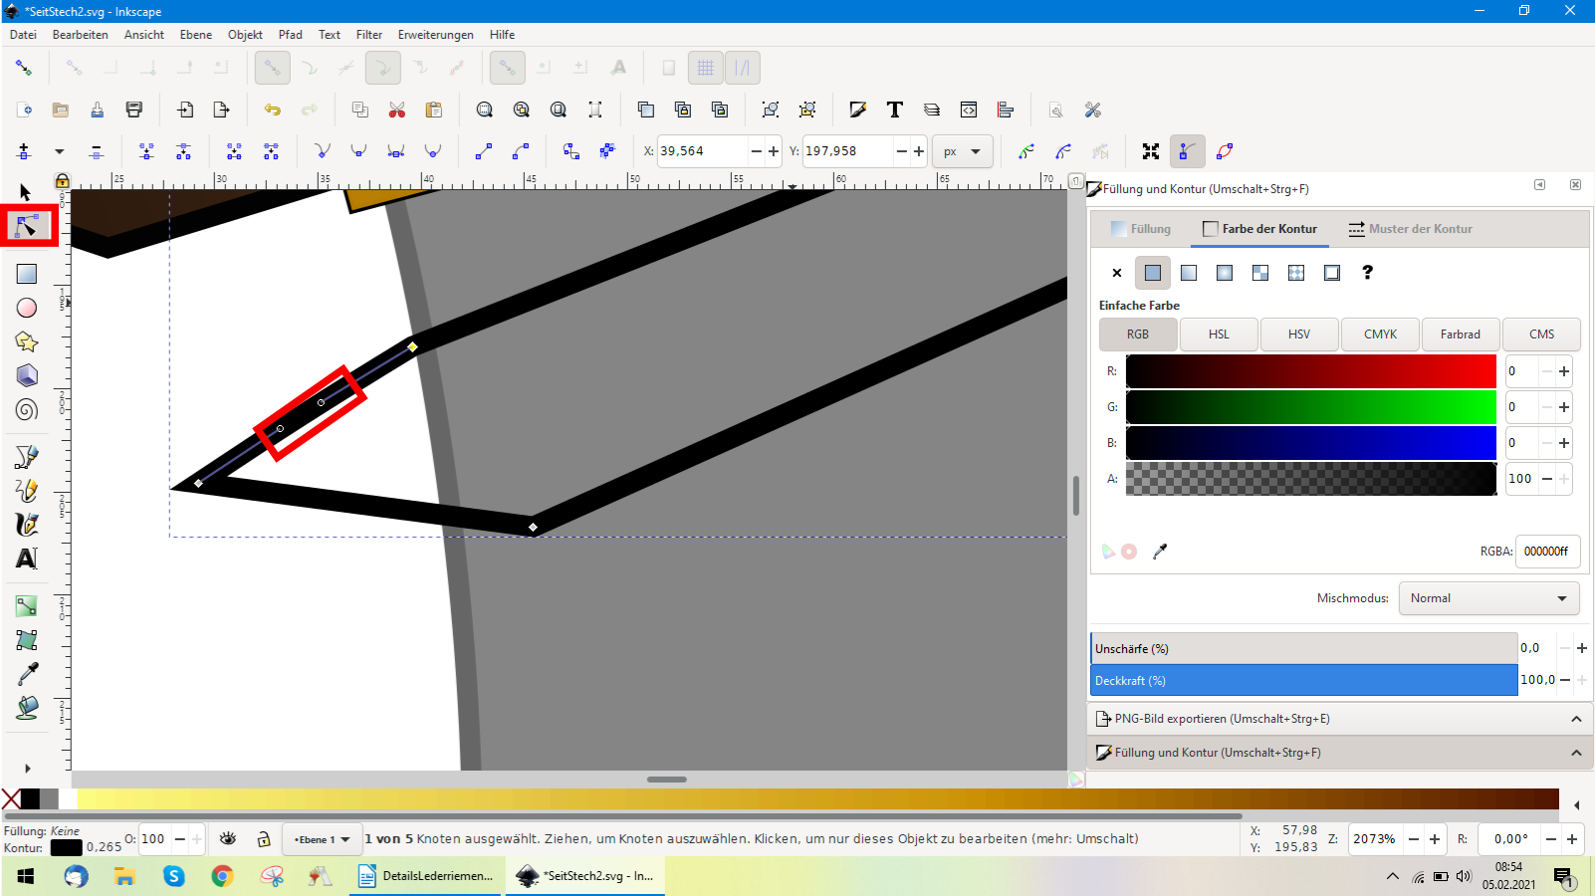Image resolution: width=1595 pixels, height=896 pixels.
Task: Toggle the layer lock icon
Action: click(x=264, y=839)
